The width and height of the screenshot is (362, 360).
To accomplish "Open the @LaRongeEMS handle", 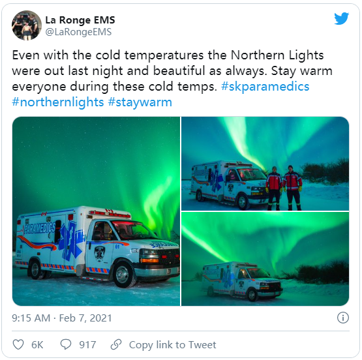I will click(x=78, y=32).
